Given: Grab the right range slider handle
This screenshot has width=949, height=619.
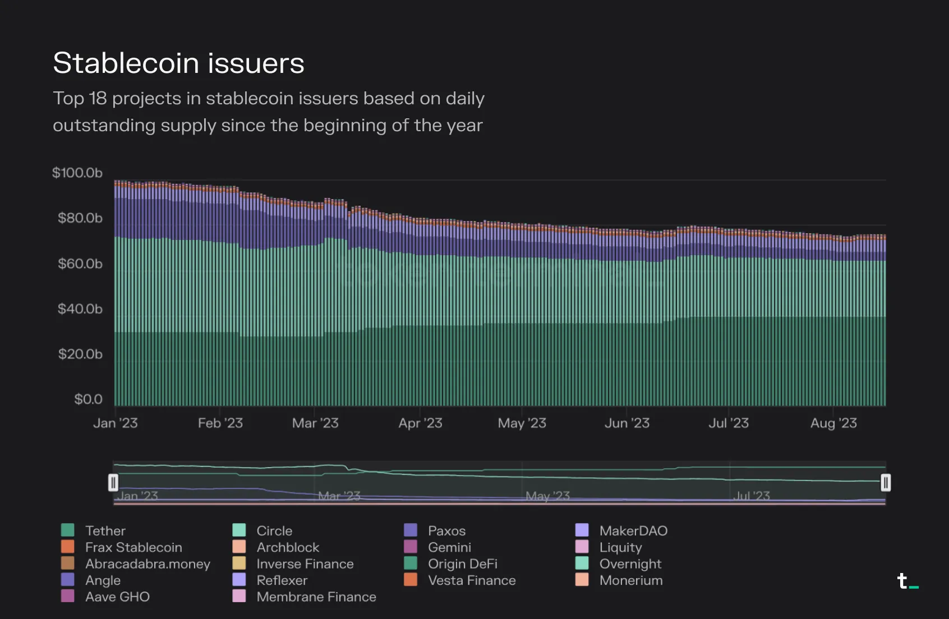Looking at the screenshot, I should [886, 482].
